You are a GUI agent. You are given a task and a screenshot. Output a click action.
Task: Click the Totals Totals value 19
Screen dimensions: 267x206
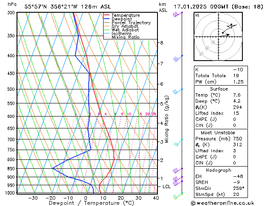(236, 75)
